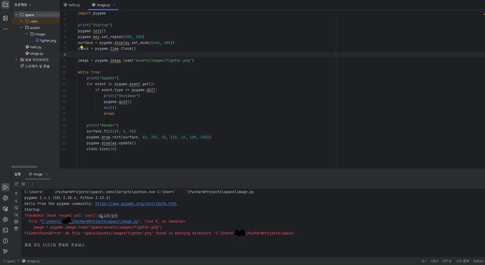The height and width of the screenshot is (265, 485).
Task: Select fighter.png in project tree
Action: (x=46, y=41)
